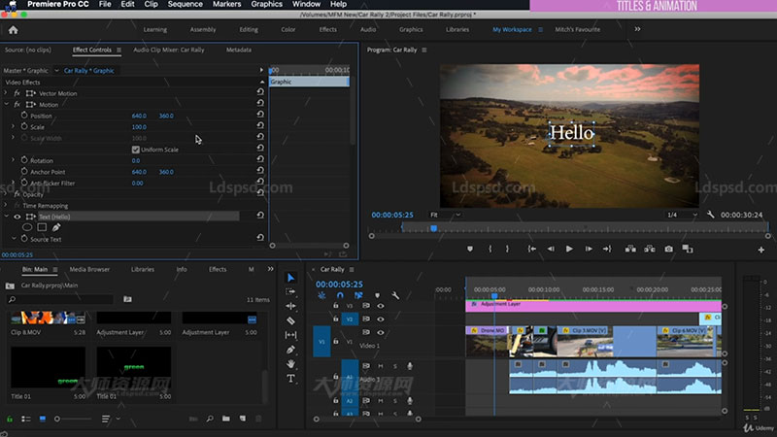
Task: Open the Fit zoom level dropdown
Action: [x=445, y=215]
